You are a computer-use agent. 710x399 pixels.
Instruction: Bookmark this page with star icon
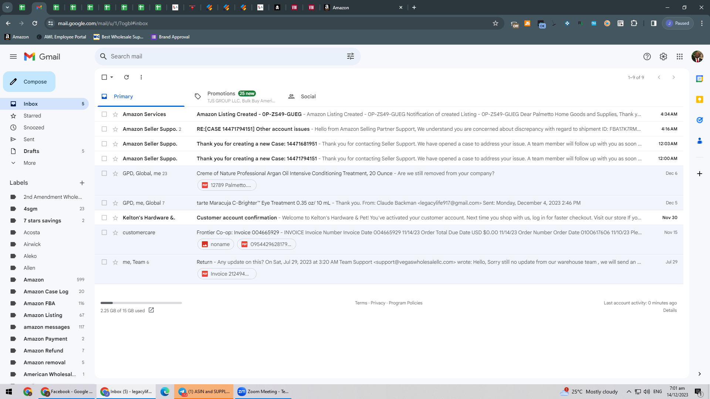pos(496,23)
